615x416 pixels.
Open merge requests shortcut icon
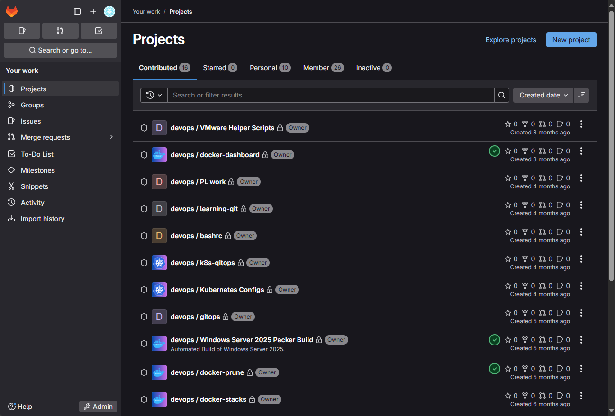(60, 31)
